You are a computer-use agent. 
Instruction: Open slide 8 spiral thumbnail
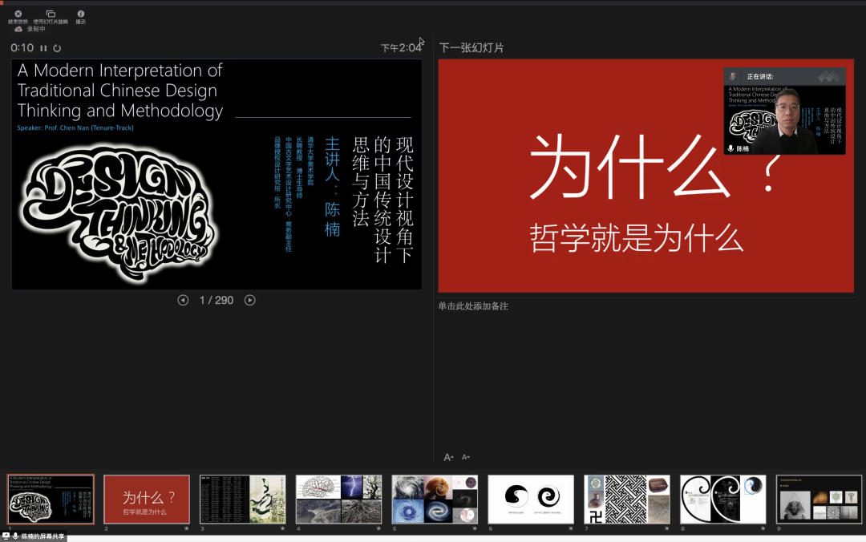(x=723, y=500)
